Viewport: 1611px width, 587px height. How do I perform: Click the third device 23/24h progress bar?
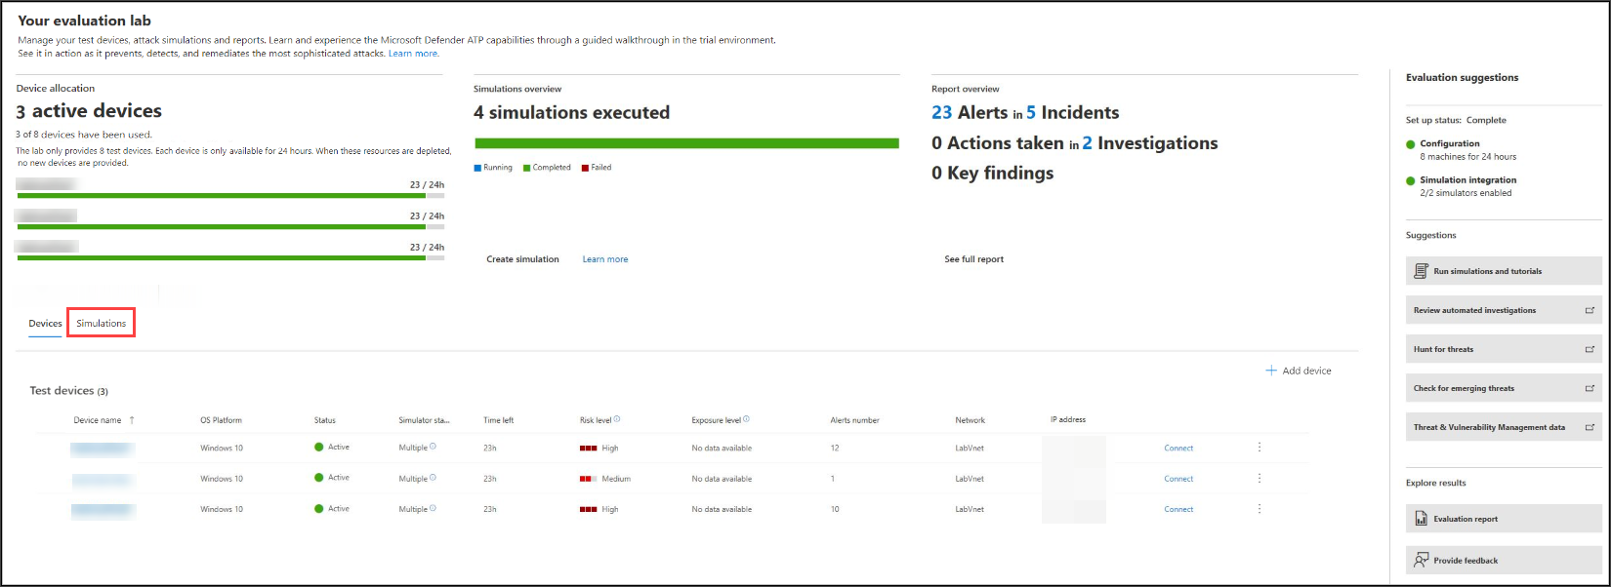point(230,257)
